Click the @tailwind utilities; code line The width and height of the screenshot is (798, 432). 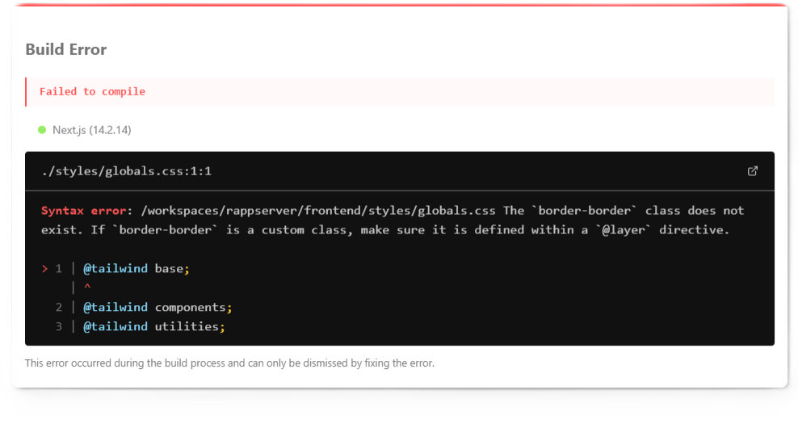tap(154, 327)
